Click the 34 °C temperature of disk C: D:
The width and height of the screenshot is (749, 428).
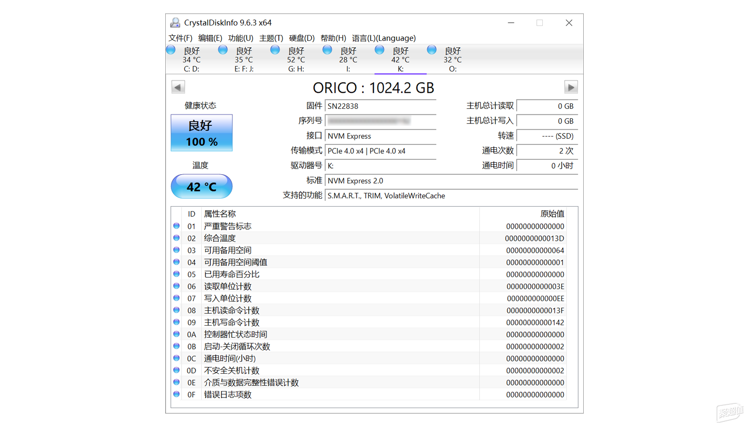tap(192, 60)
